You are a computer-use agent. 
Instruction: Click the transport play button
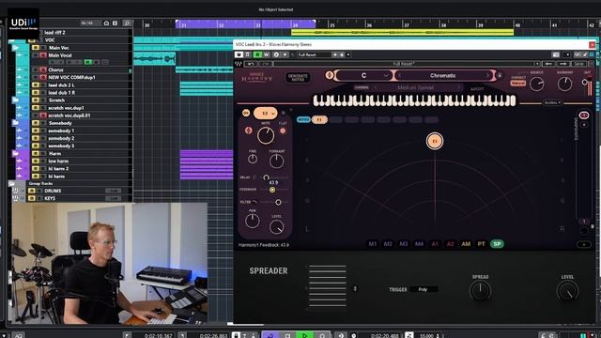coord(304,336)
